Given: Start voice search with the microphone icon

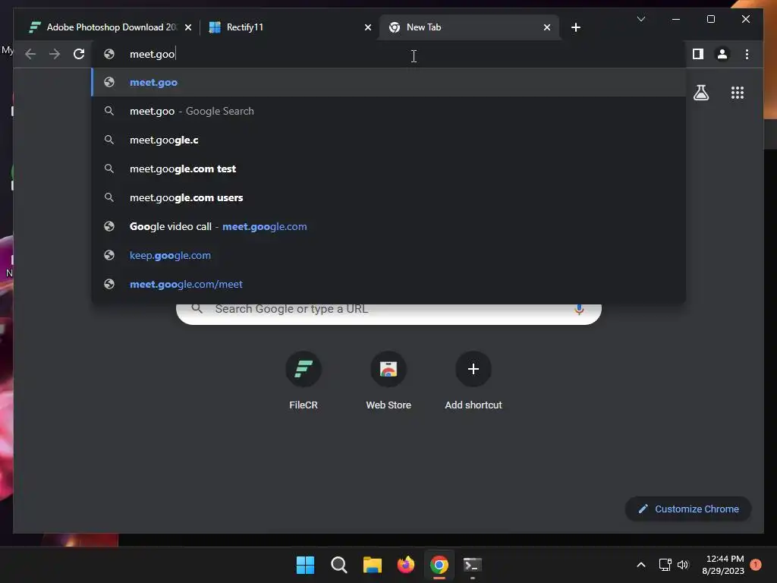Looking at the screenshot, I should point(579,310).
